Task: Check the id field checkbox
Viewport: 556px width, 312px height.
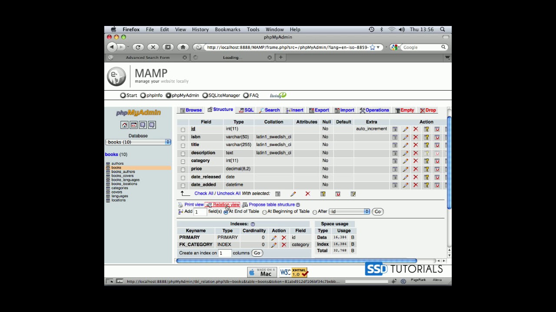Action: click(x=183, y=130)
